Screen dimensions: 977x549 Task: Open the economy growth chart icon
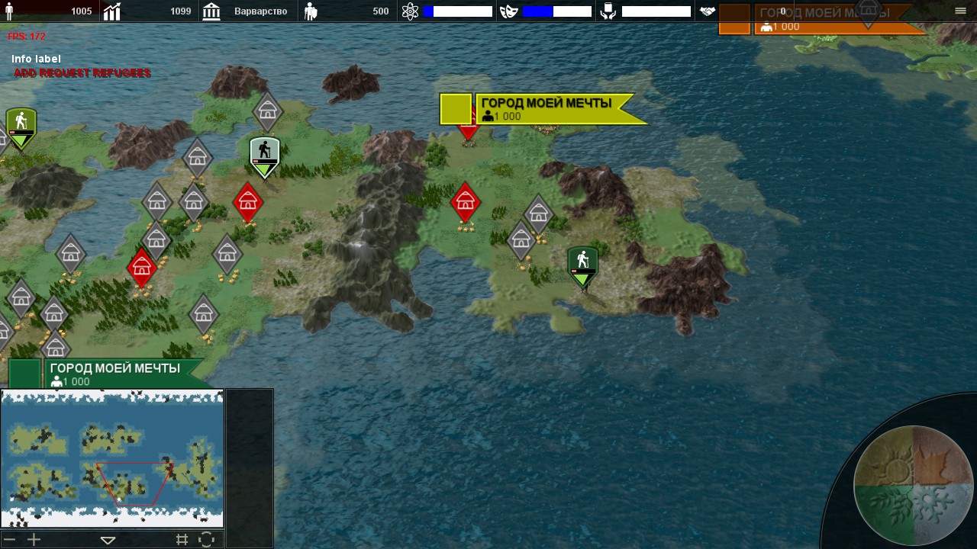[x=112, y=11]
